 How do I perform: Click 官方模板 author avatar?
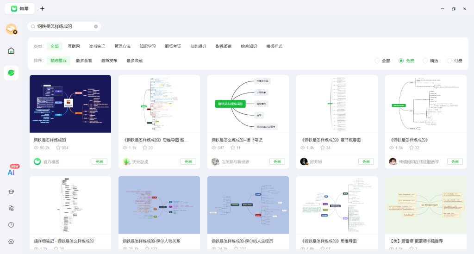(37, 161)
